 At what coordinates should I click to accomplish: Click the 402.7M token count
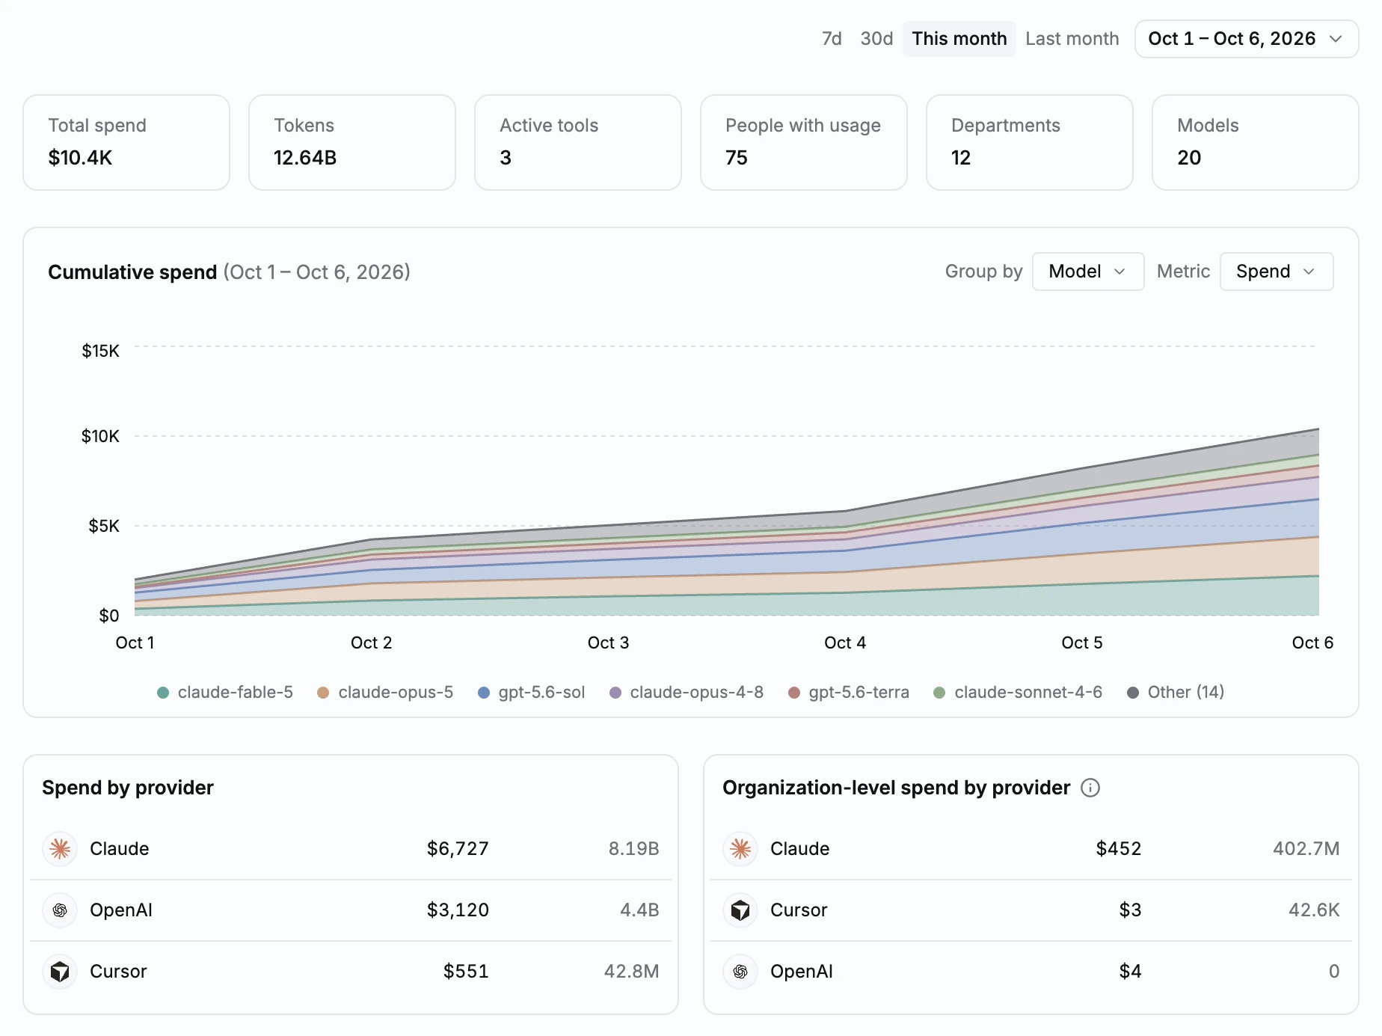(x=1306, y=849)
